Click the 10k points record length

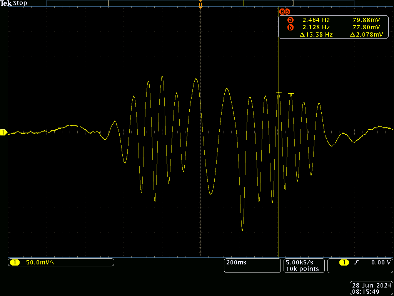(302, 269)
